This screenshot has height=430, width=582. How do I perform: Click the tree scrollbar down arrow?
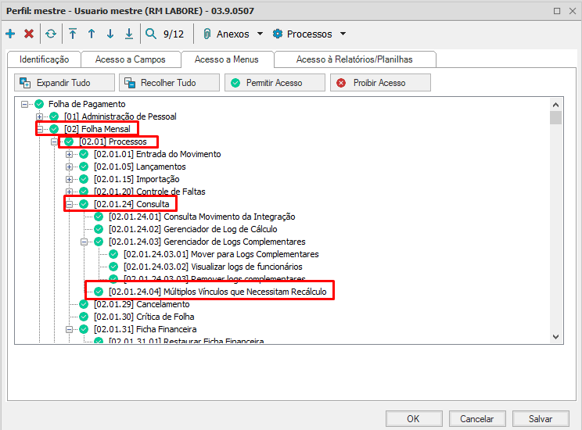[x=555, y=337]
